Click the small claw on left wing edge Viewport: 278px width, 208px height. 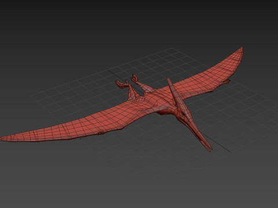(100, 133)
